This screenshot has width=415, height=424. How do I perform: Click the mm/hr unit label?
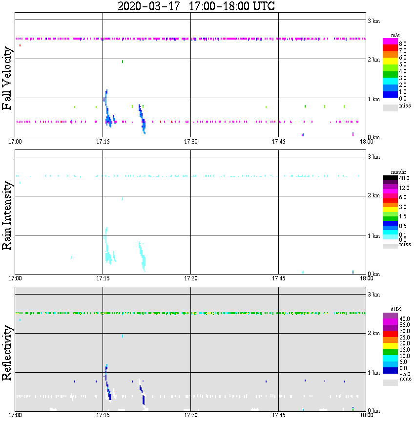coord(398,172)
